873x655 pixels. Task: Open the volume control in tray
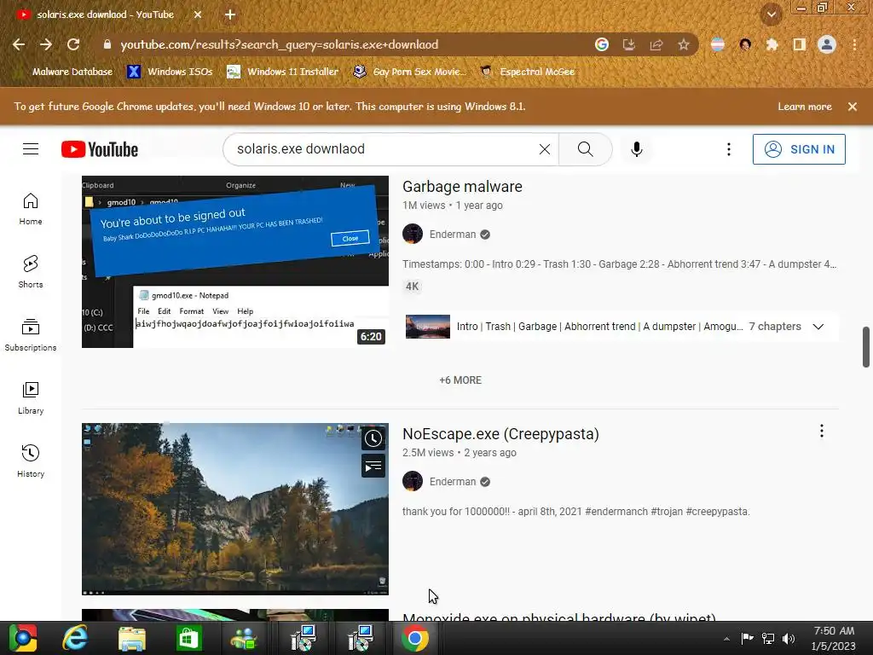[789, 638]
